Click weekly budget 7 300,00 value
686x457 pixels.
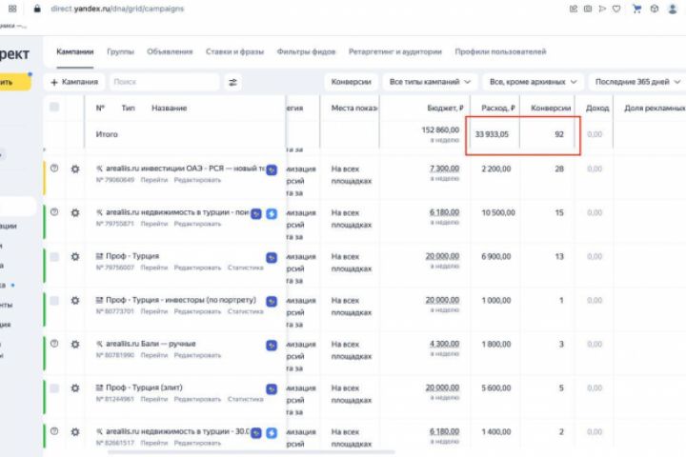(445, 169)
